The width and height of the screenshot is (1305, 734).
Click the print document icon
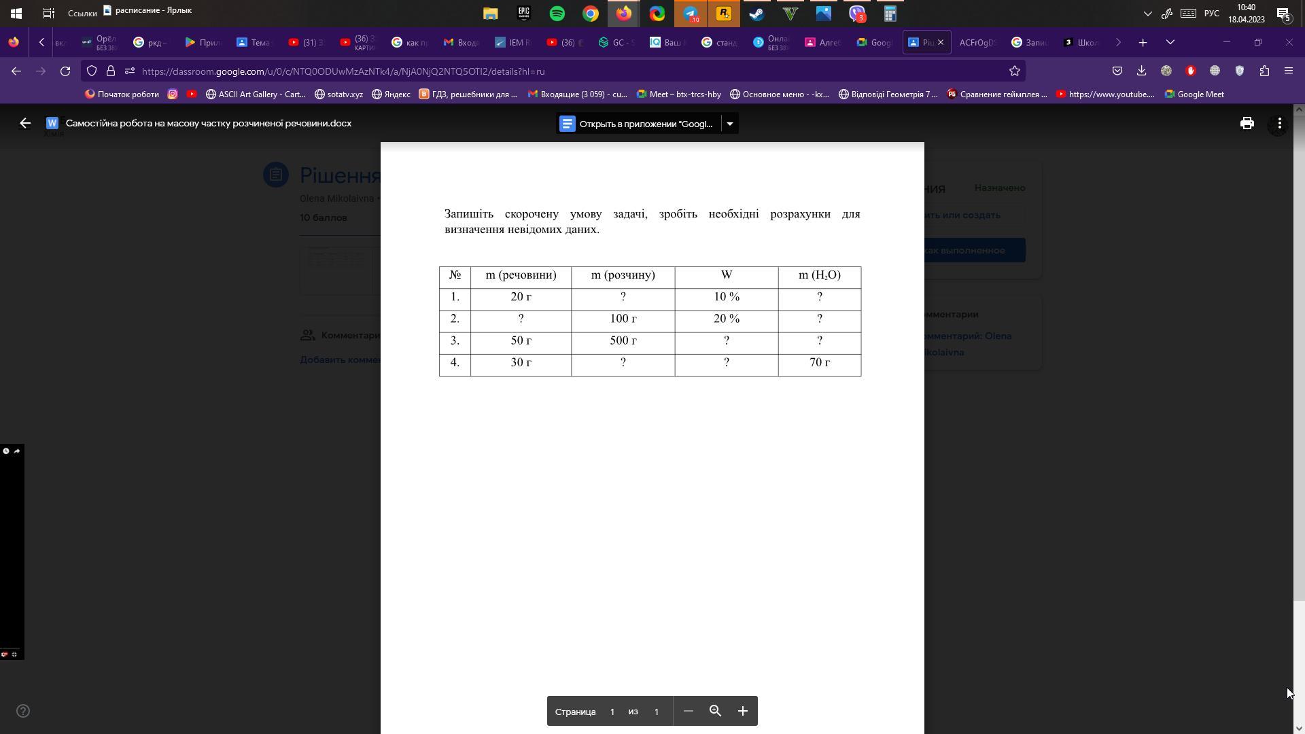[x=1247, y=123]
